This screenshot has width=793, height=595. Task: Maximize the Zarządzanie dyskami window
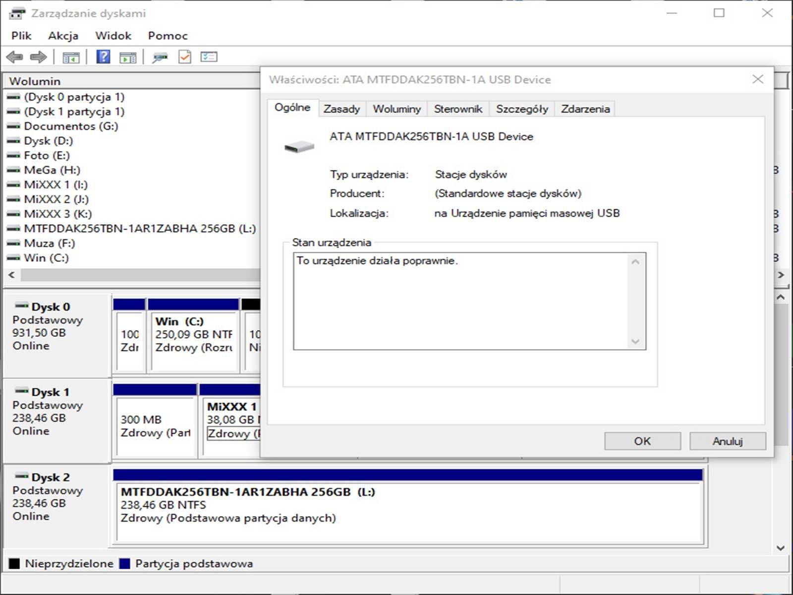tap(719, 13)
